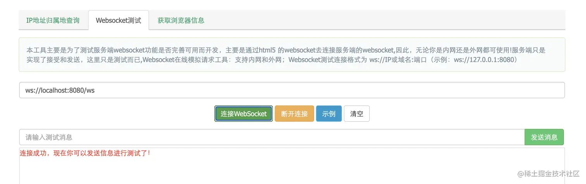Focus the ws://localhost:8080/ws address field

point(292,90)
